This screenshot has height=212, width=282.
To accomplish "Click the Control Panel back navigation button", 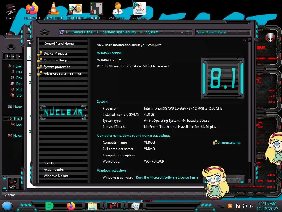I will (x=45, y=32).
